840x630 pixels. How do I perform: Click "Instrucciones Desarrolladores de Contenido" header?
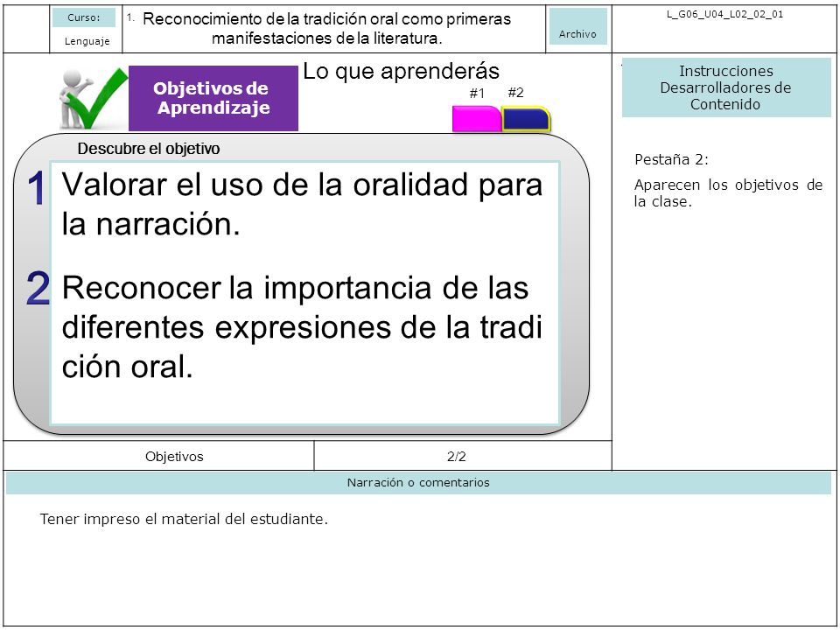click(x=726, y=87)
